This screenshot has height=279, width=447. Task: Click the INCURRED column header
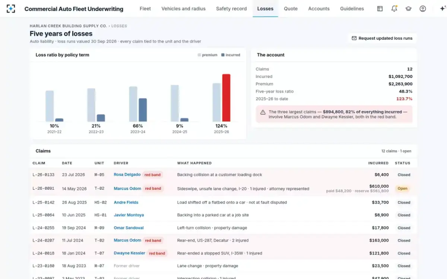click(378, 163)
